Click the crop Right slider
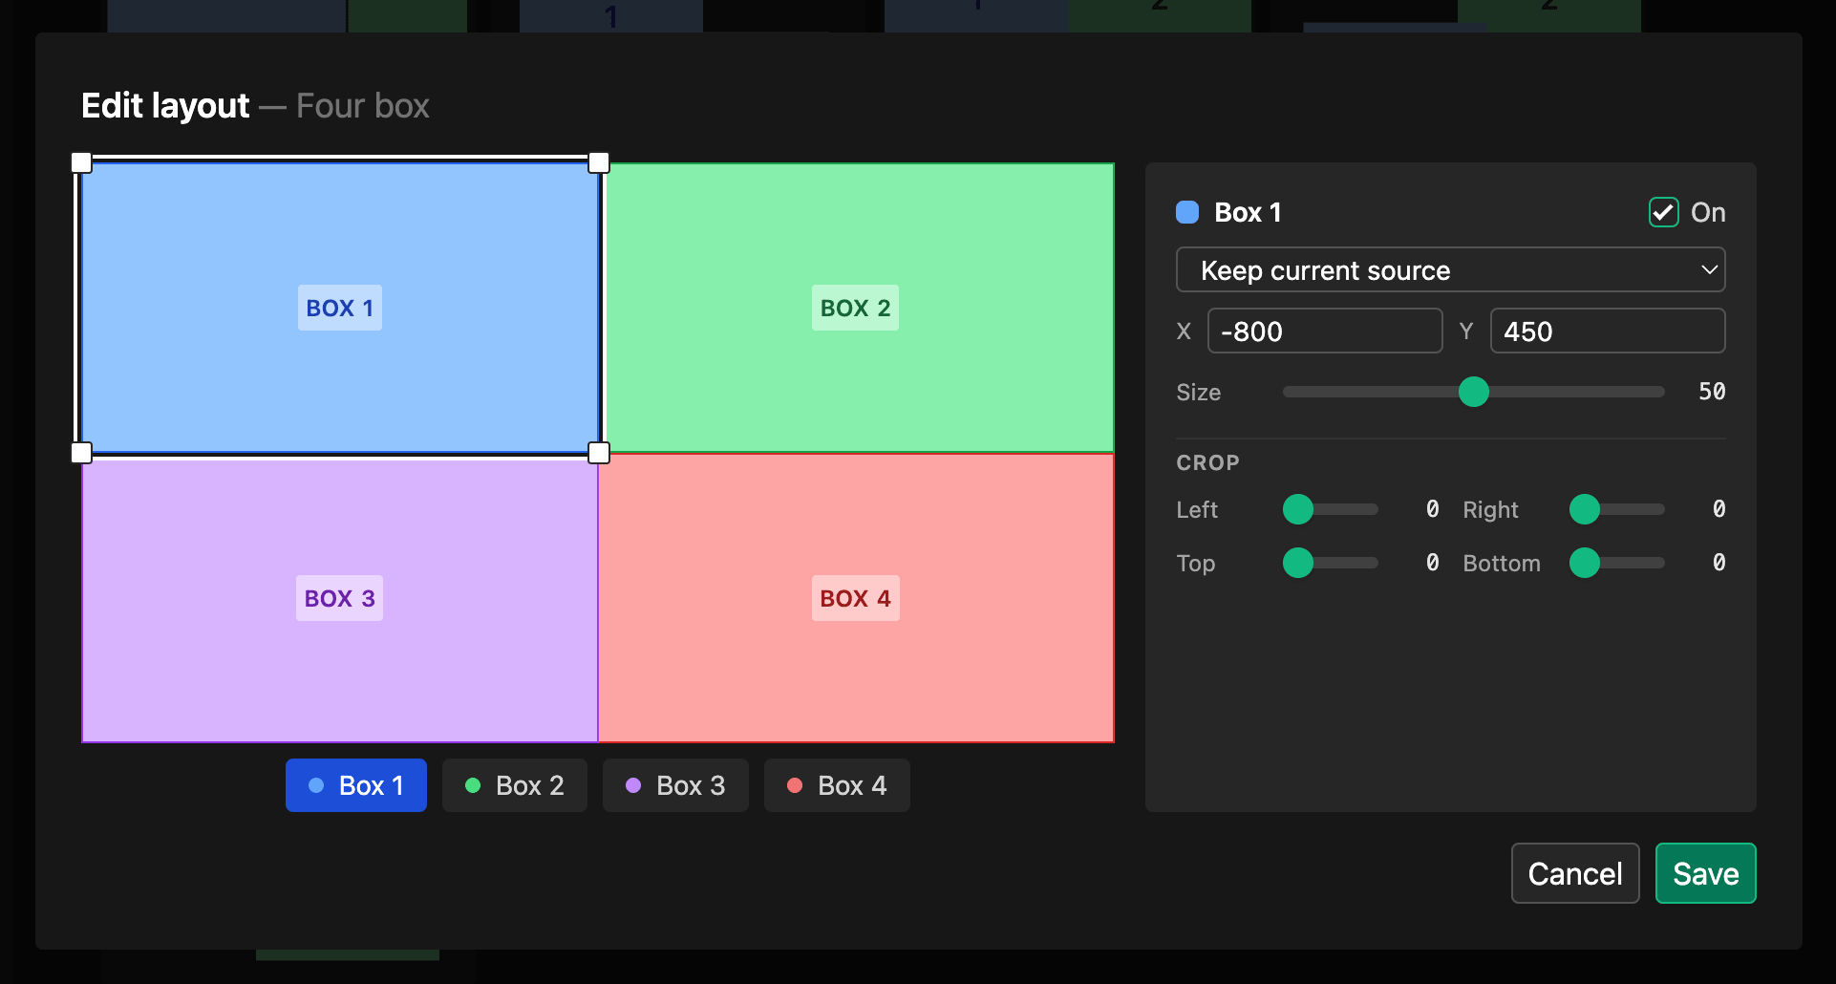The width and height of the screenshot is (1836, 984). click(x=1617, y=510)
